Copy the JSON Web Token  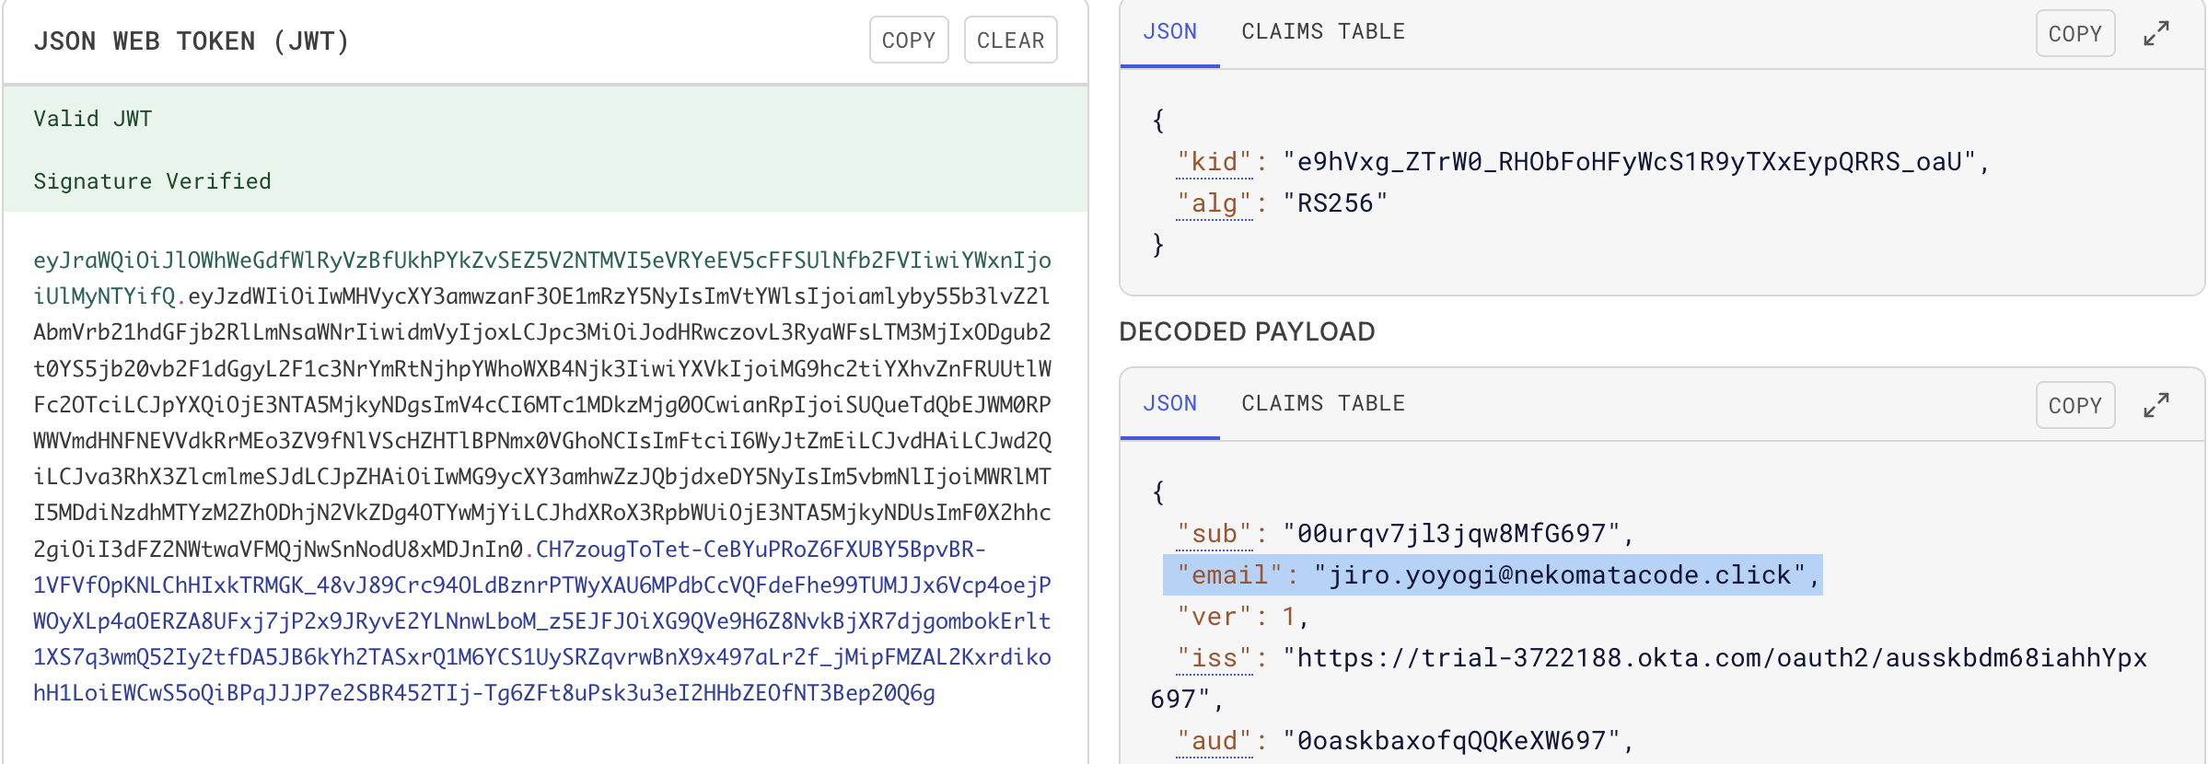point(909,41)
